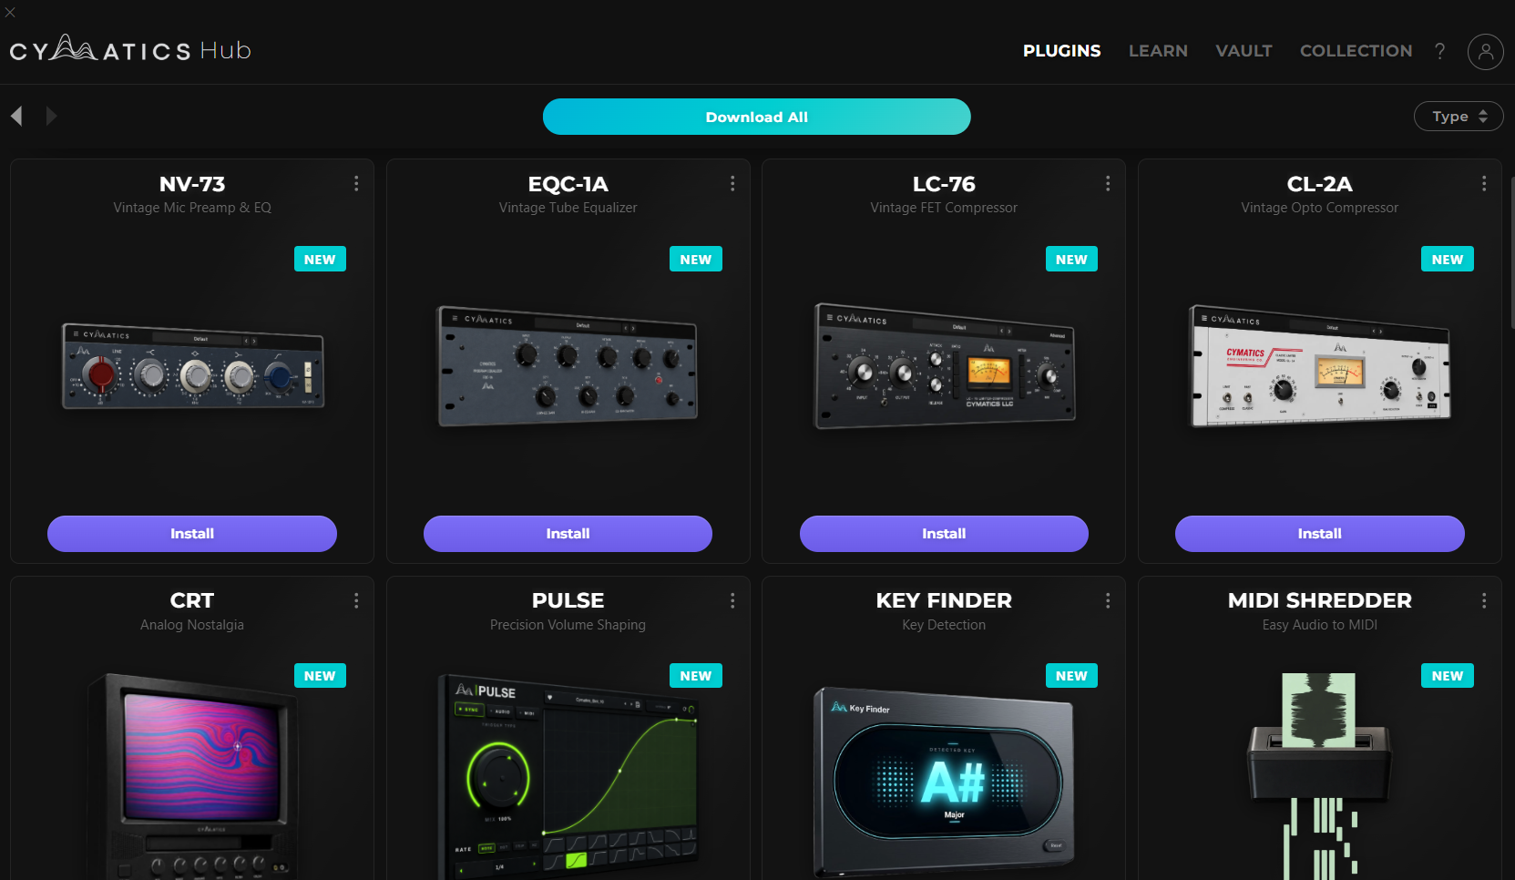Click the NEW badge on PULSE
This screenshot has height=880, width=1515.
696,676
